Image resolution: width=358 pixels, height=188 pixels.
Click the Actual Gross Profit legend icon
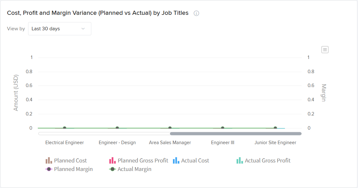[x=240, y=161]
